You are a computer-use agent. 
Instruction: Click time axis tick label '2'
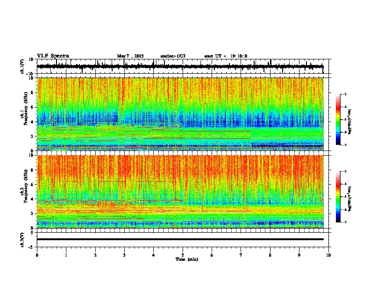95,255
